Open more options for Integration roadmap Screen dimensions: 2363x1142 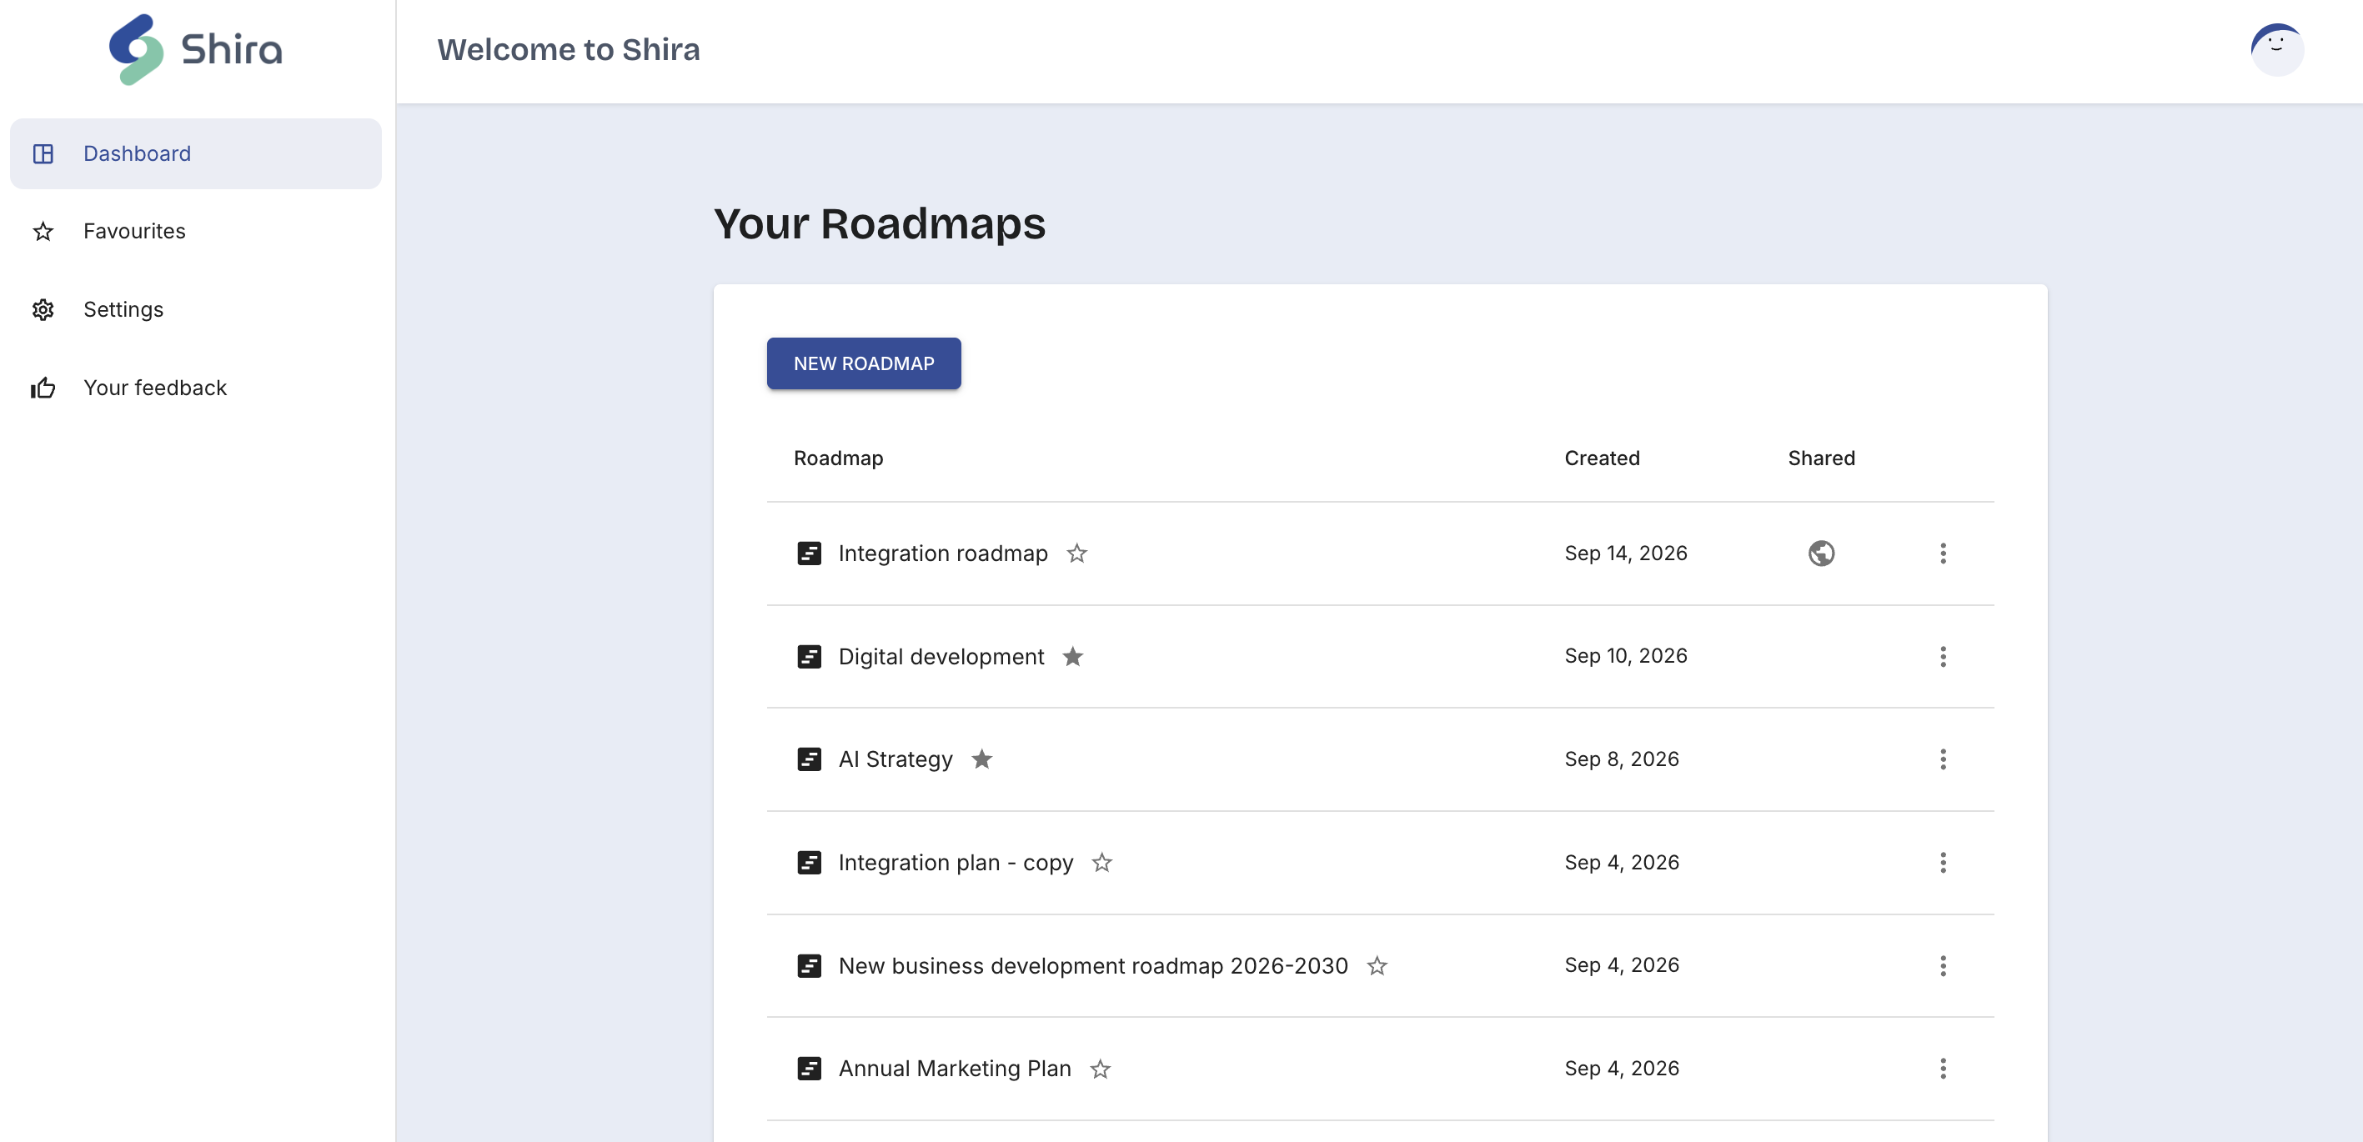click(x=1943, y=553)
